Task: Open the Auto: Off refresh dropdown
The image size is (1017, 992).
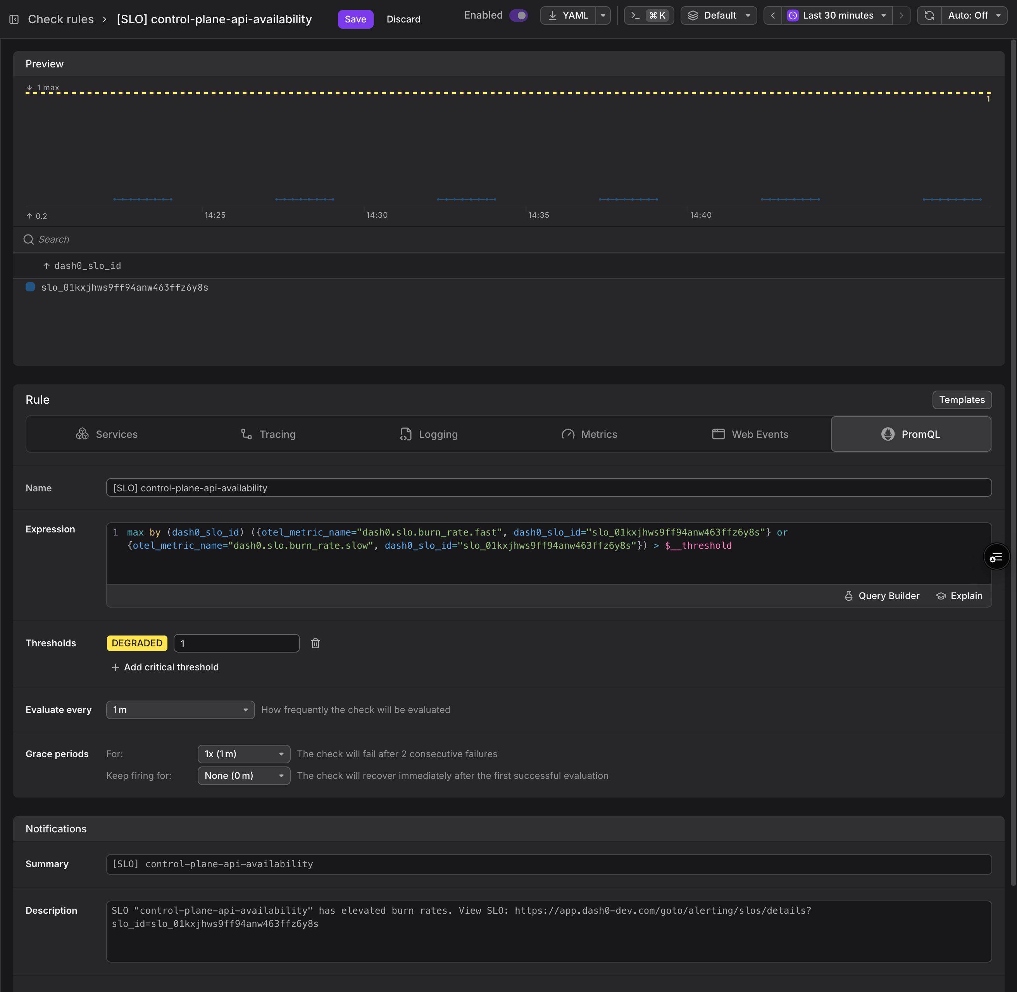Action: (974, 15)
